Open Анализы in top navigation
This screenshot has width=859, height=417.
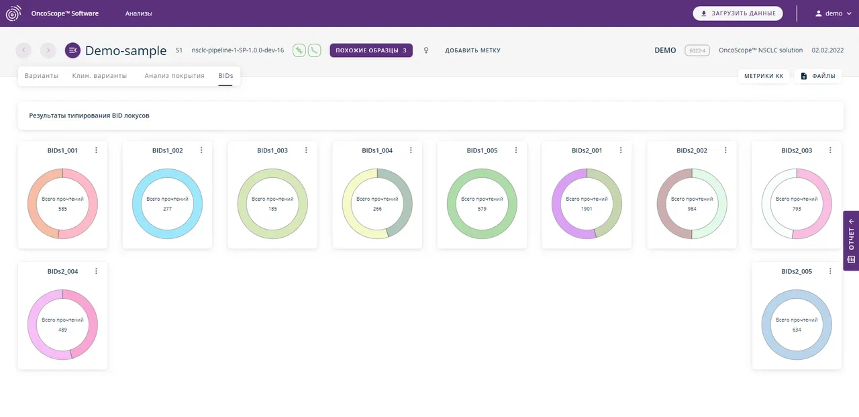pos(138,13)
